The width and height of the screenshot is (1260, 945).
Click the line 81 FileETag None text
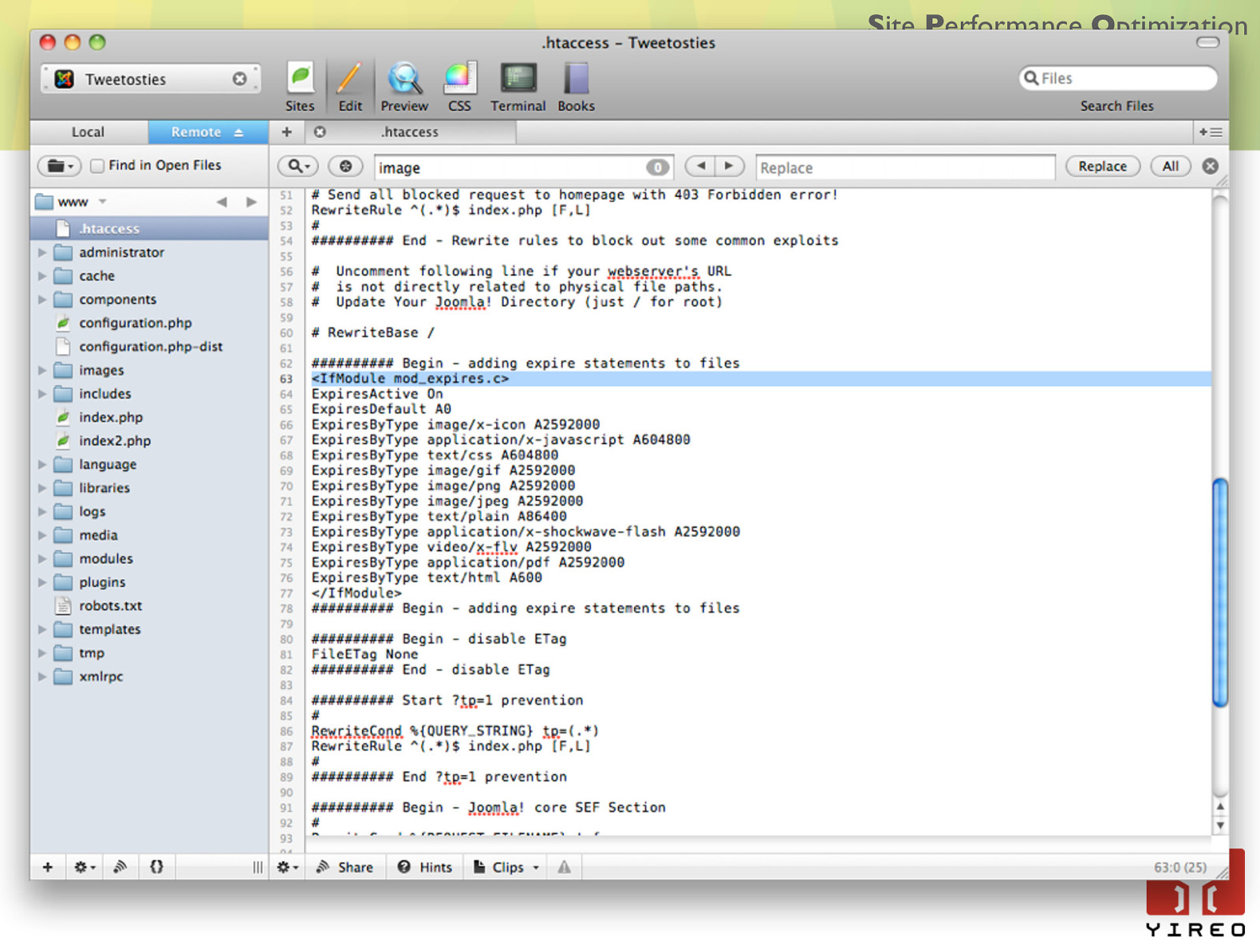tap(365, 654)
